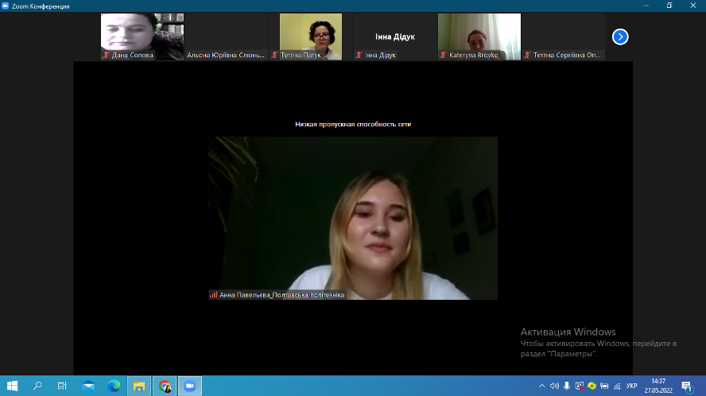Select Альона Юріївна Слонь participant tile
This screenshot has height=396, width=706.
(x=227, y=37)
